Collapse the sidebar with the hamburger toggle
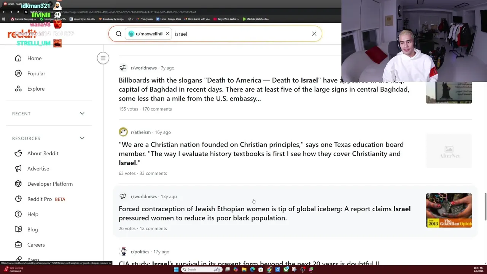This screenshot has height=274, width=487. 103,58
